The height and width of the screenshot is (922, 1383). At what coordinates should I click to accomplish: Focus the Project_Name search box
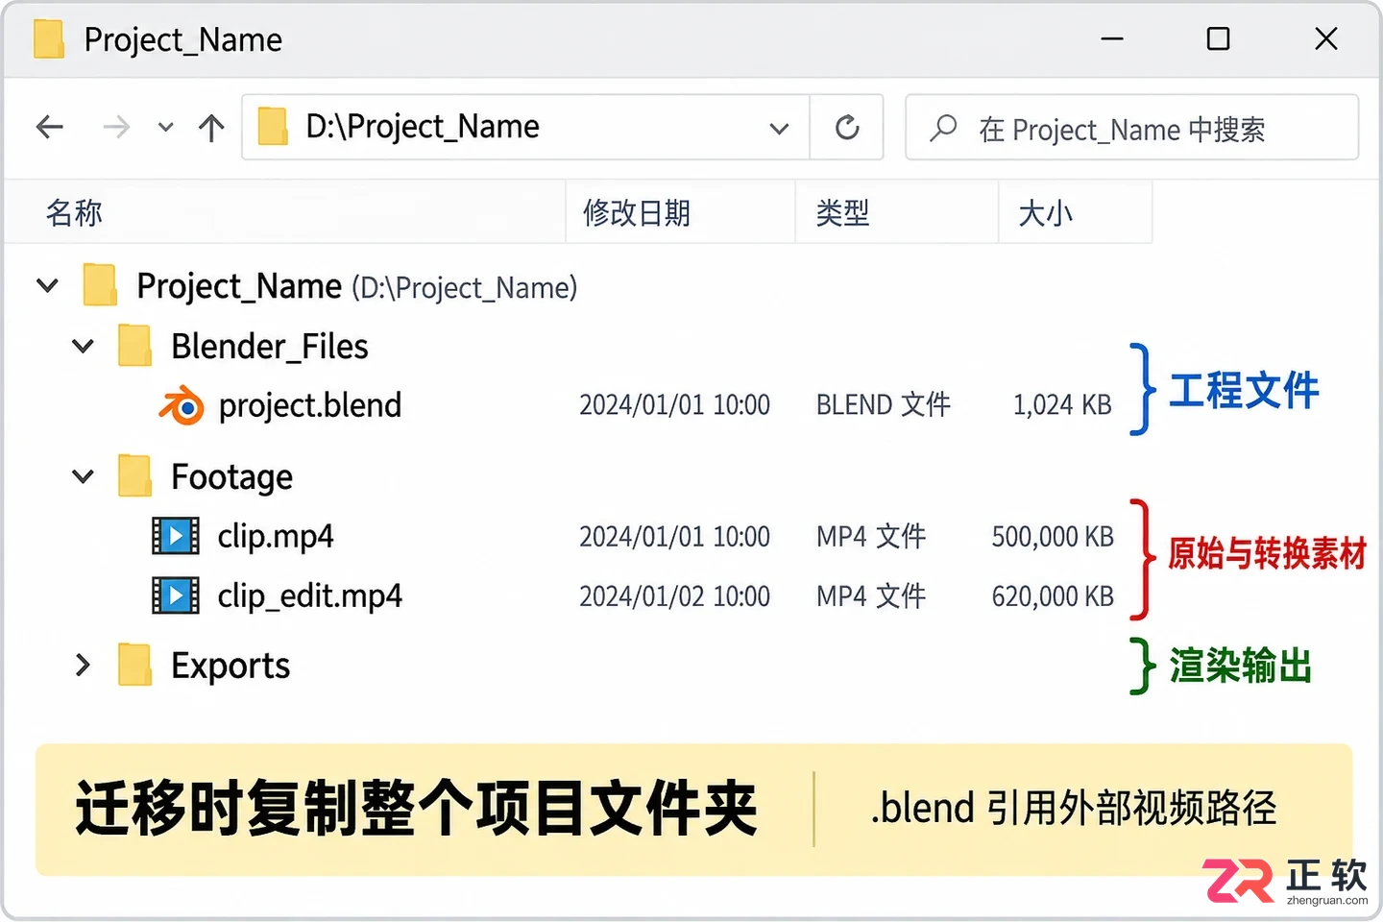[1132, 127]
